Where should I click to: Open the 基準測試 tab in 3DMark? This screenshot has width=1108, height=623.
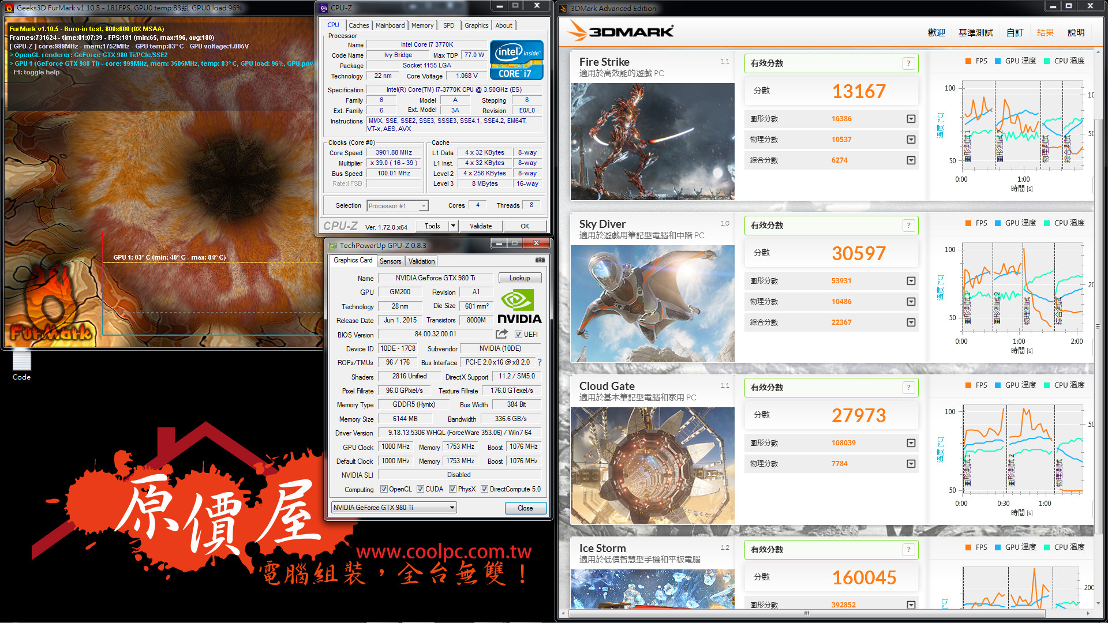[976, 33]
